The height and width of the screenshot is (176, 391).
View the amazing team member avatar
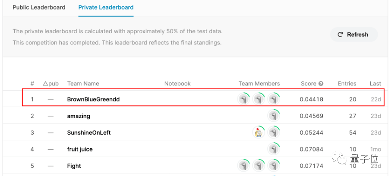point(274,116)
